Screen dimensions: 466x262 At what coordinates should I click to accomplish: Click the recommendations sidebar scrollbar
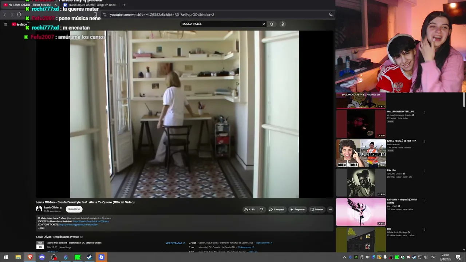[x=464, y=100]
